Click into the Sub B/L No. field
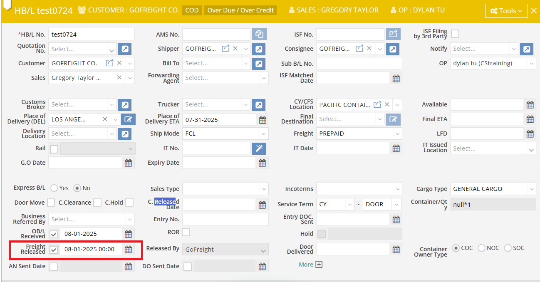Viewport: 540px width, 282px height. [359, 63]
